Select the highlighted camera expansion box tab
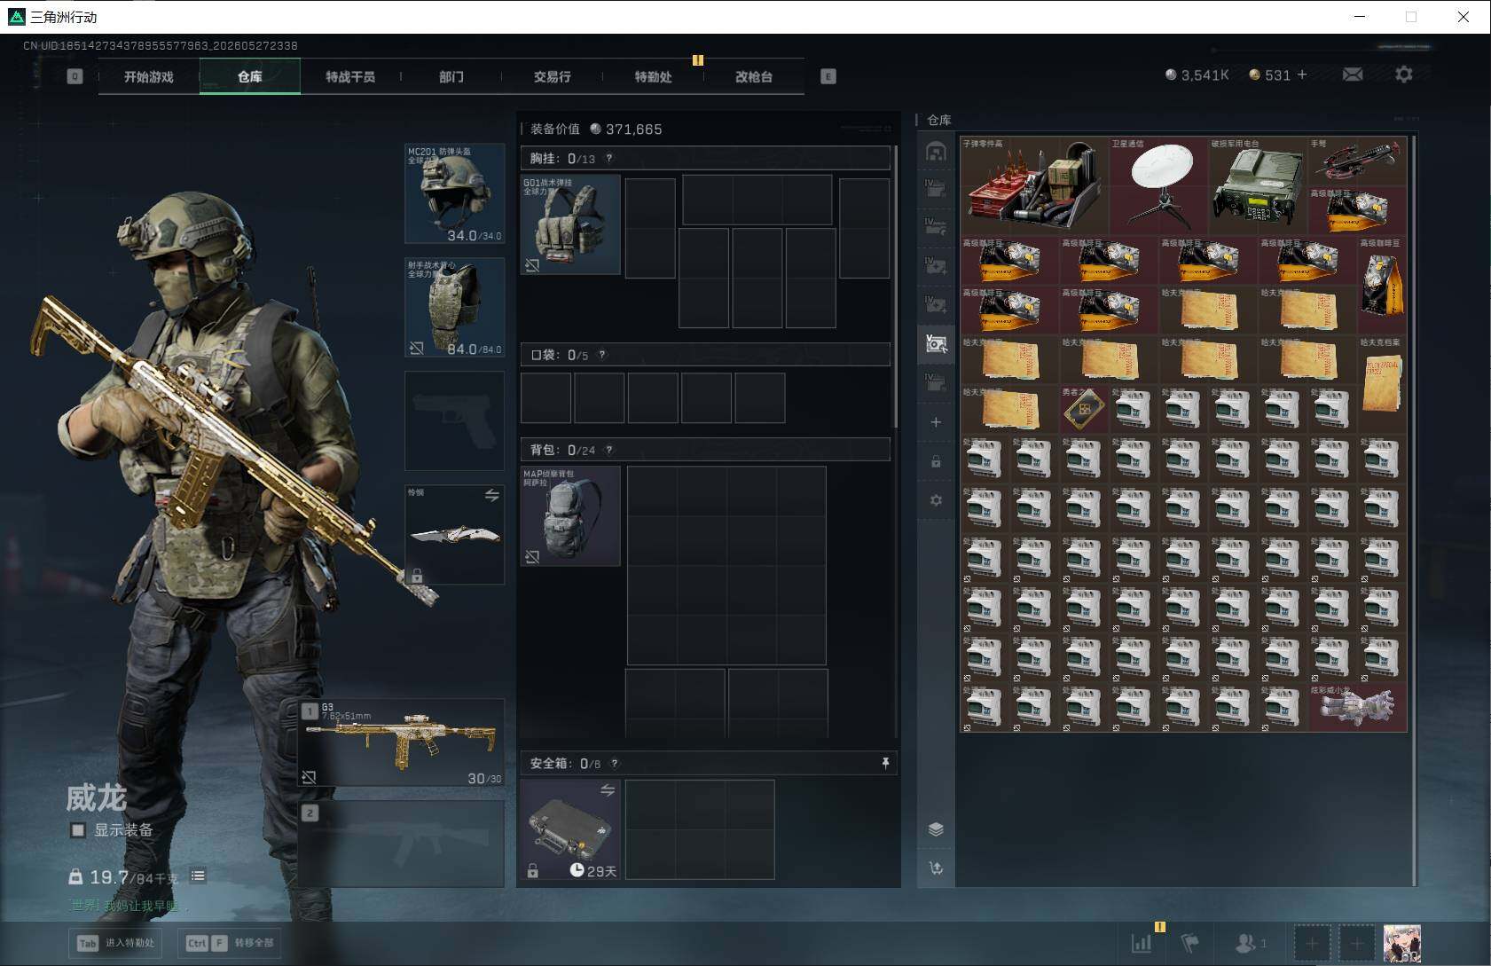Screen dimensions: 1491x966 pos(936,344)
